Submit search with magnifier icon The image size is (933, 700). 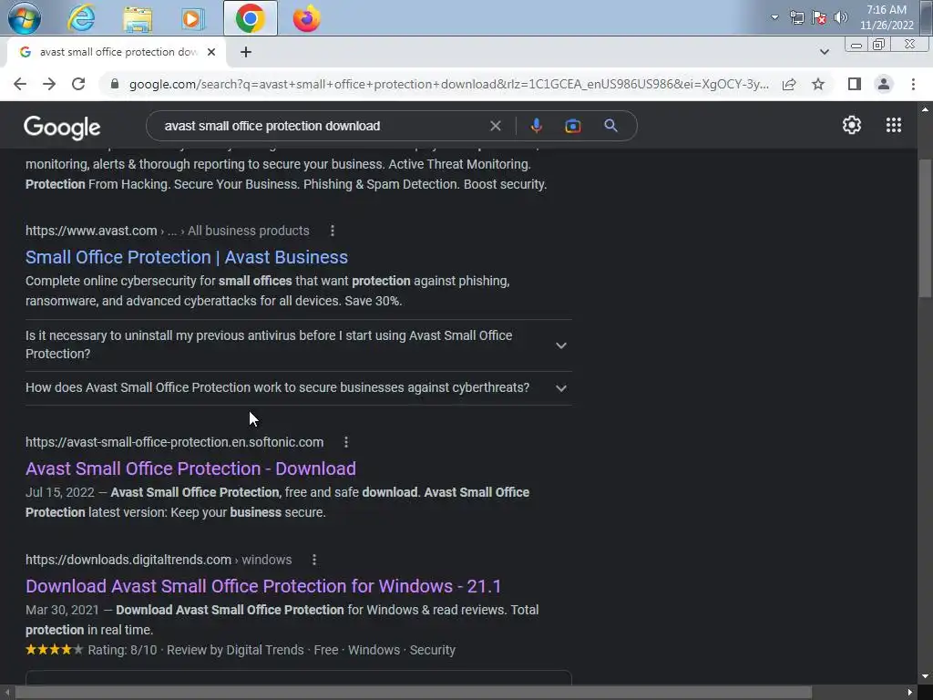(x=610, y=126)
